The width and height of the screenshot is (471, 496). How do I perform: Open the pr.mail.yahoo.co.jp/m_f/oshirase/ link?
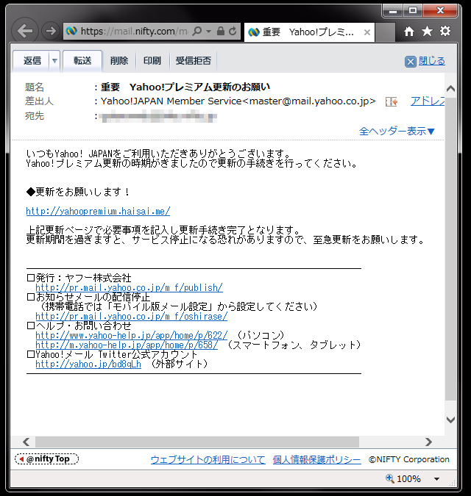tap(131, 316)
